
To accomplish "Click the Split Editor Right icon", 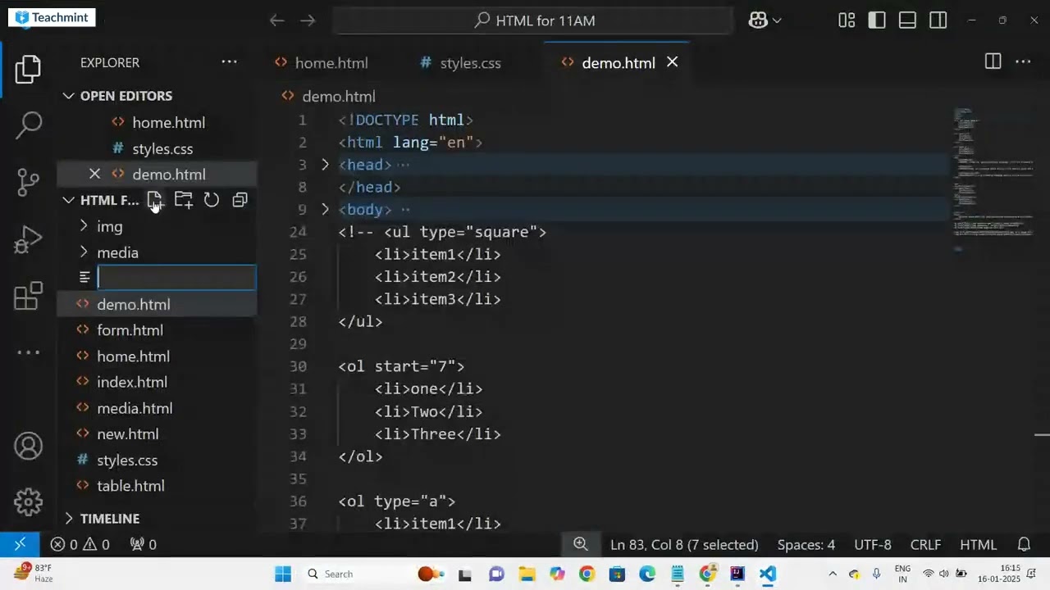I will tap(993, 62).
